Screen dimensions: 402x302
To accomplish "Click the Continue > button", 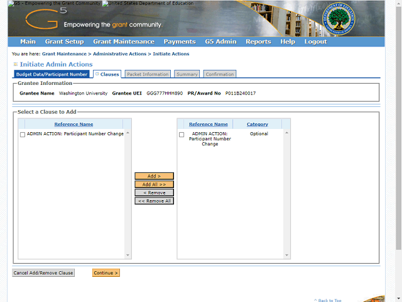I will point(106,272).
